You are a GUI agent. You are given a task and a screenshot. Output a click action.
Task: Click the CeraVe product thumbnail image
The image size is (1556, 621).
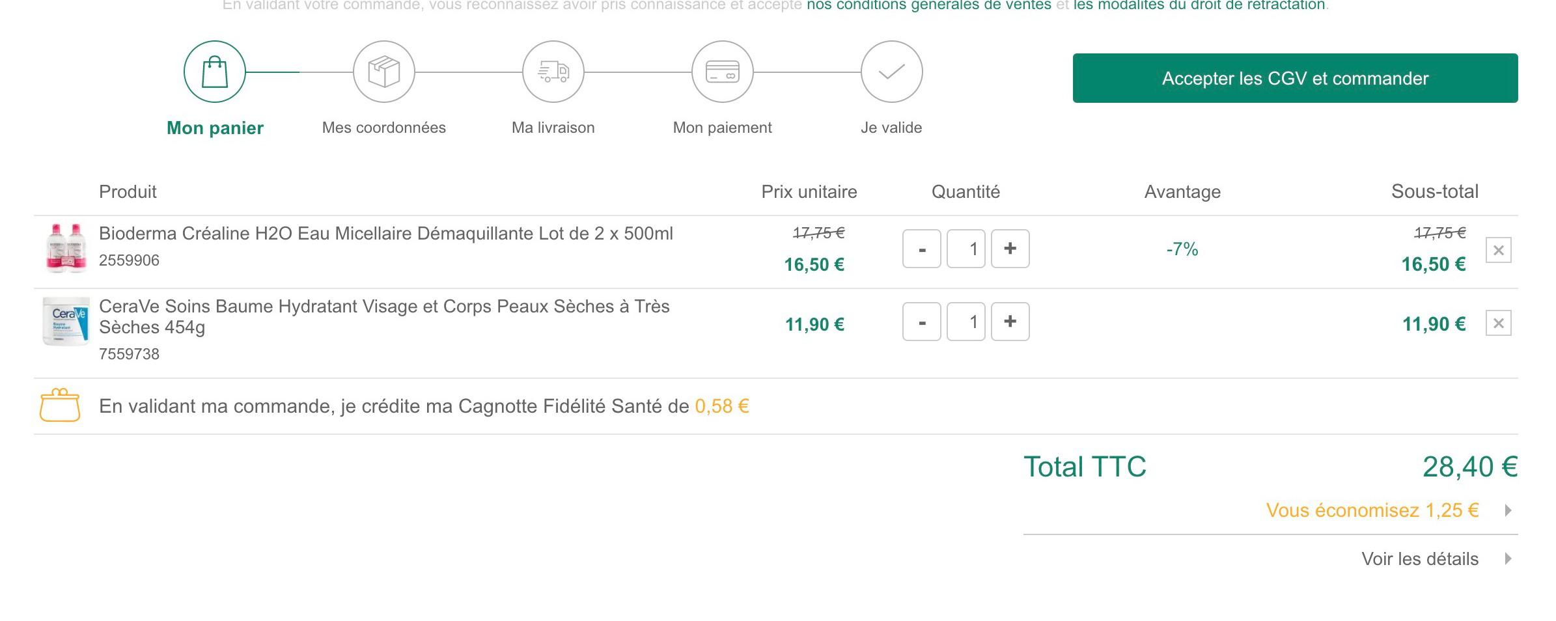66,322
